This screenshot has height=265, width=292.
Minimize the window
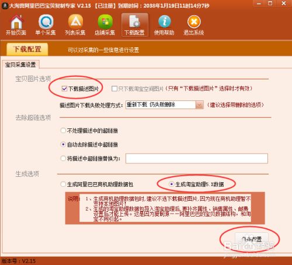pyautogui.click(x=259, y=4)
